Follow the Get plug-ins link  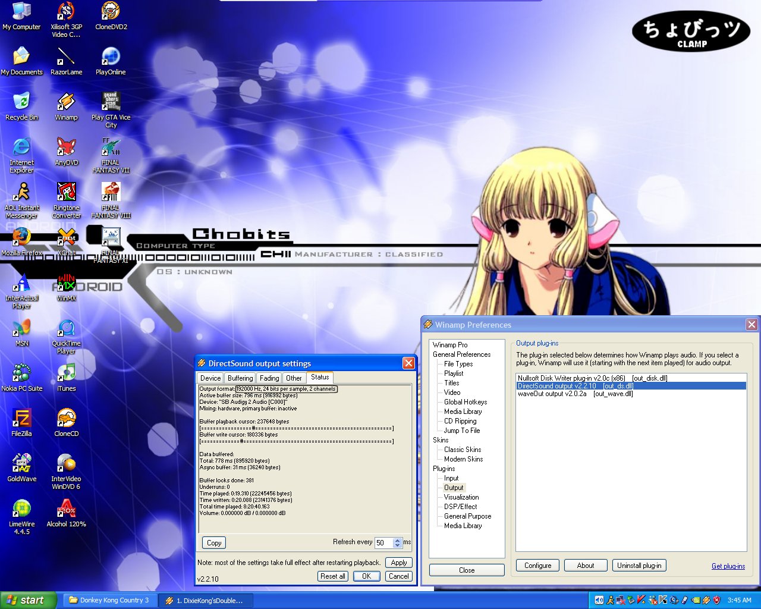point(728,566)
